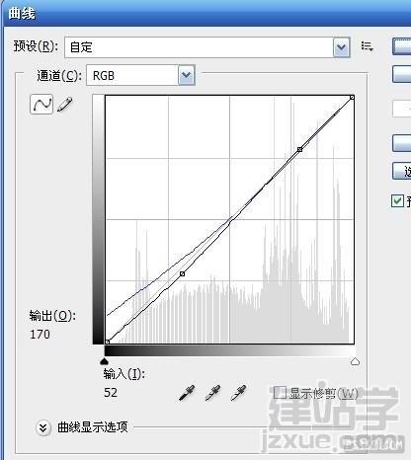411x460 pixels.
Task: Click the black point input slider
Action: pos(104,362)
